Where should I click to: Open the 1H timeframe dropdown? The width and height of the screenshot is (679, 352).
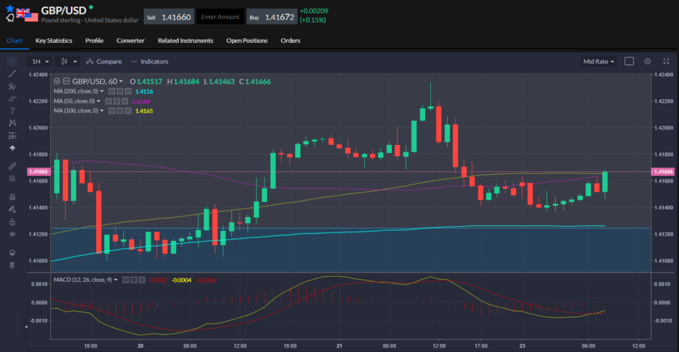point(40,62)
